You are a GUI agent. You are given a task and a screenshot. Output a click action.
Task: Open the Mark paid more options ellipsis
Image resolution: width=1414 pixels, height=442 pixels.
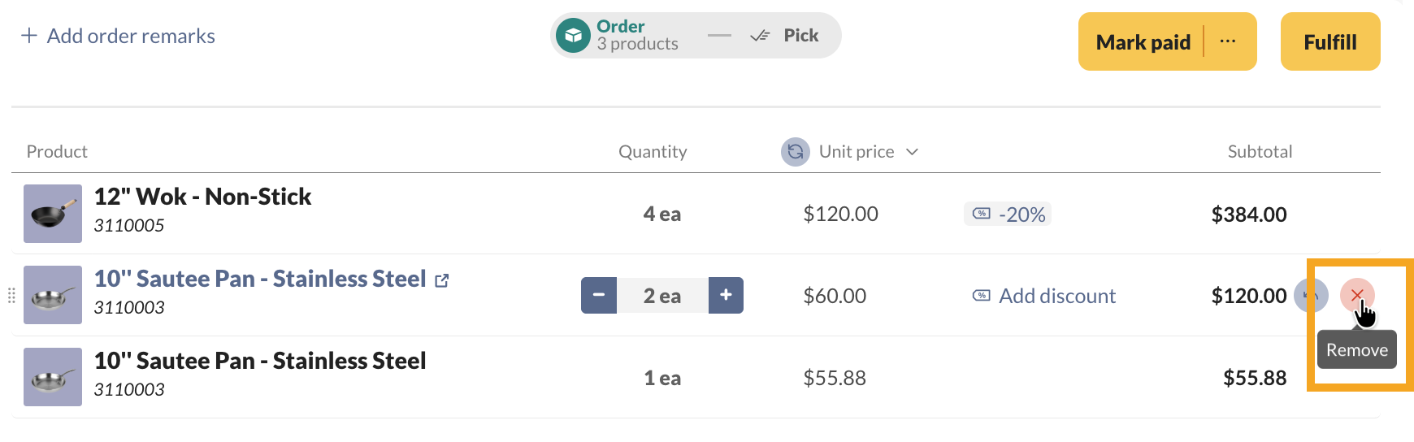coord(1228,41)
